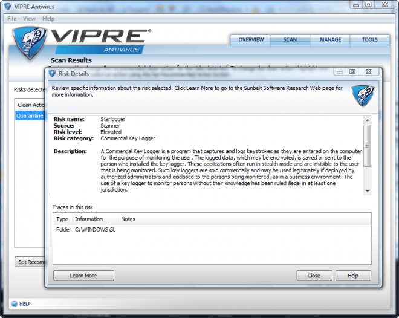Viewport: 399px width, 318px height.
Task: Switch to the OVERVIEW tab
Action: coord(251,40)
